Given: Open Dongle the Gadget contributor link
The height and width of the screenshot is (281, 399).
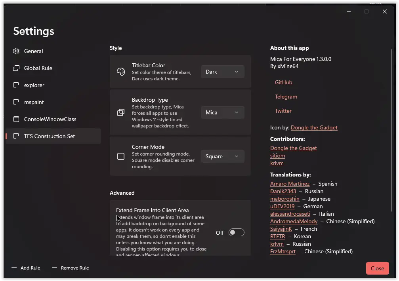Looking at the screenshot, I should [x=293, y=148].
